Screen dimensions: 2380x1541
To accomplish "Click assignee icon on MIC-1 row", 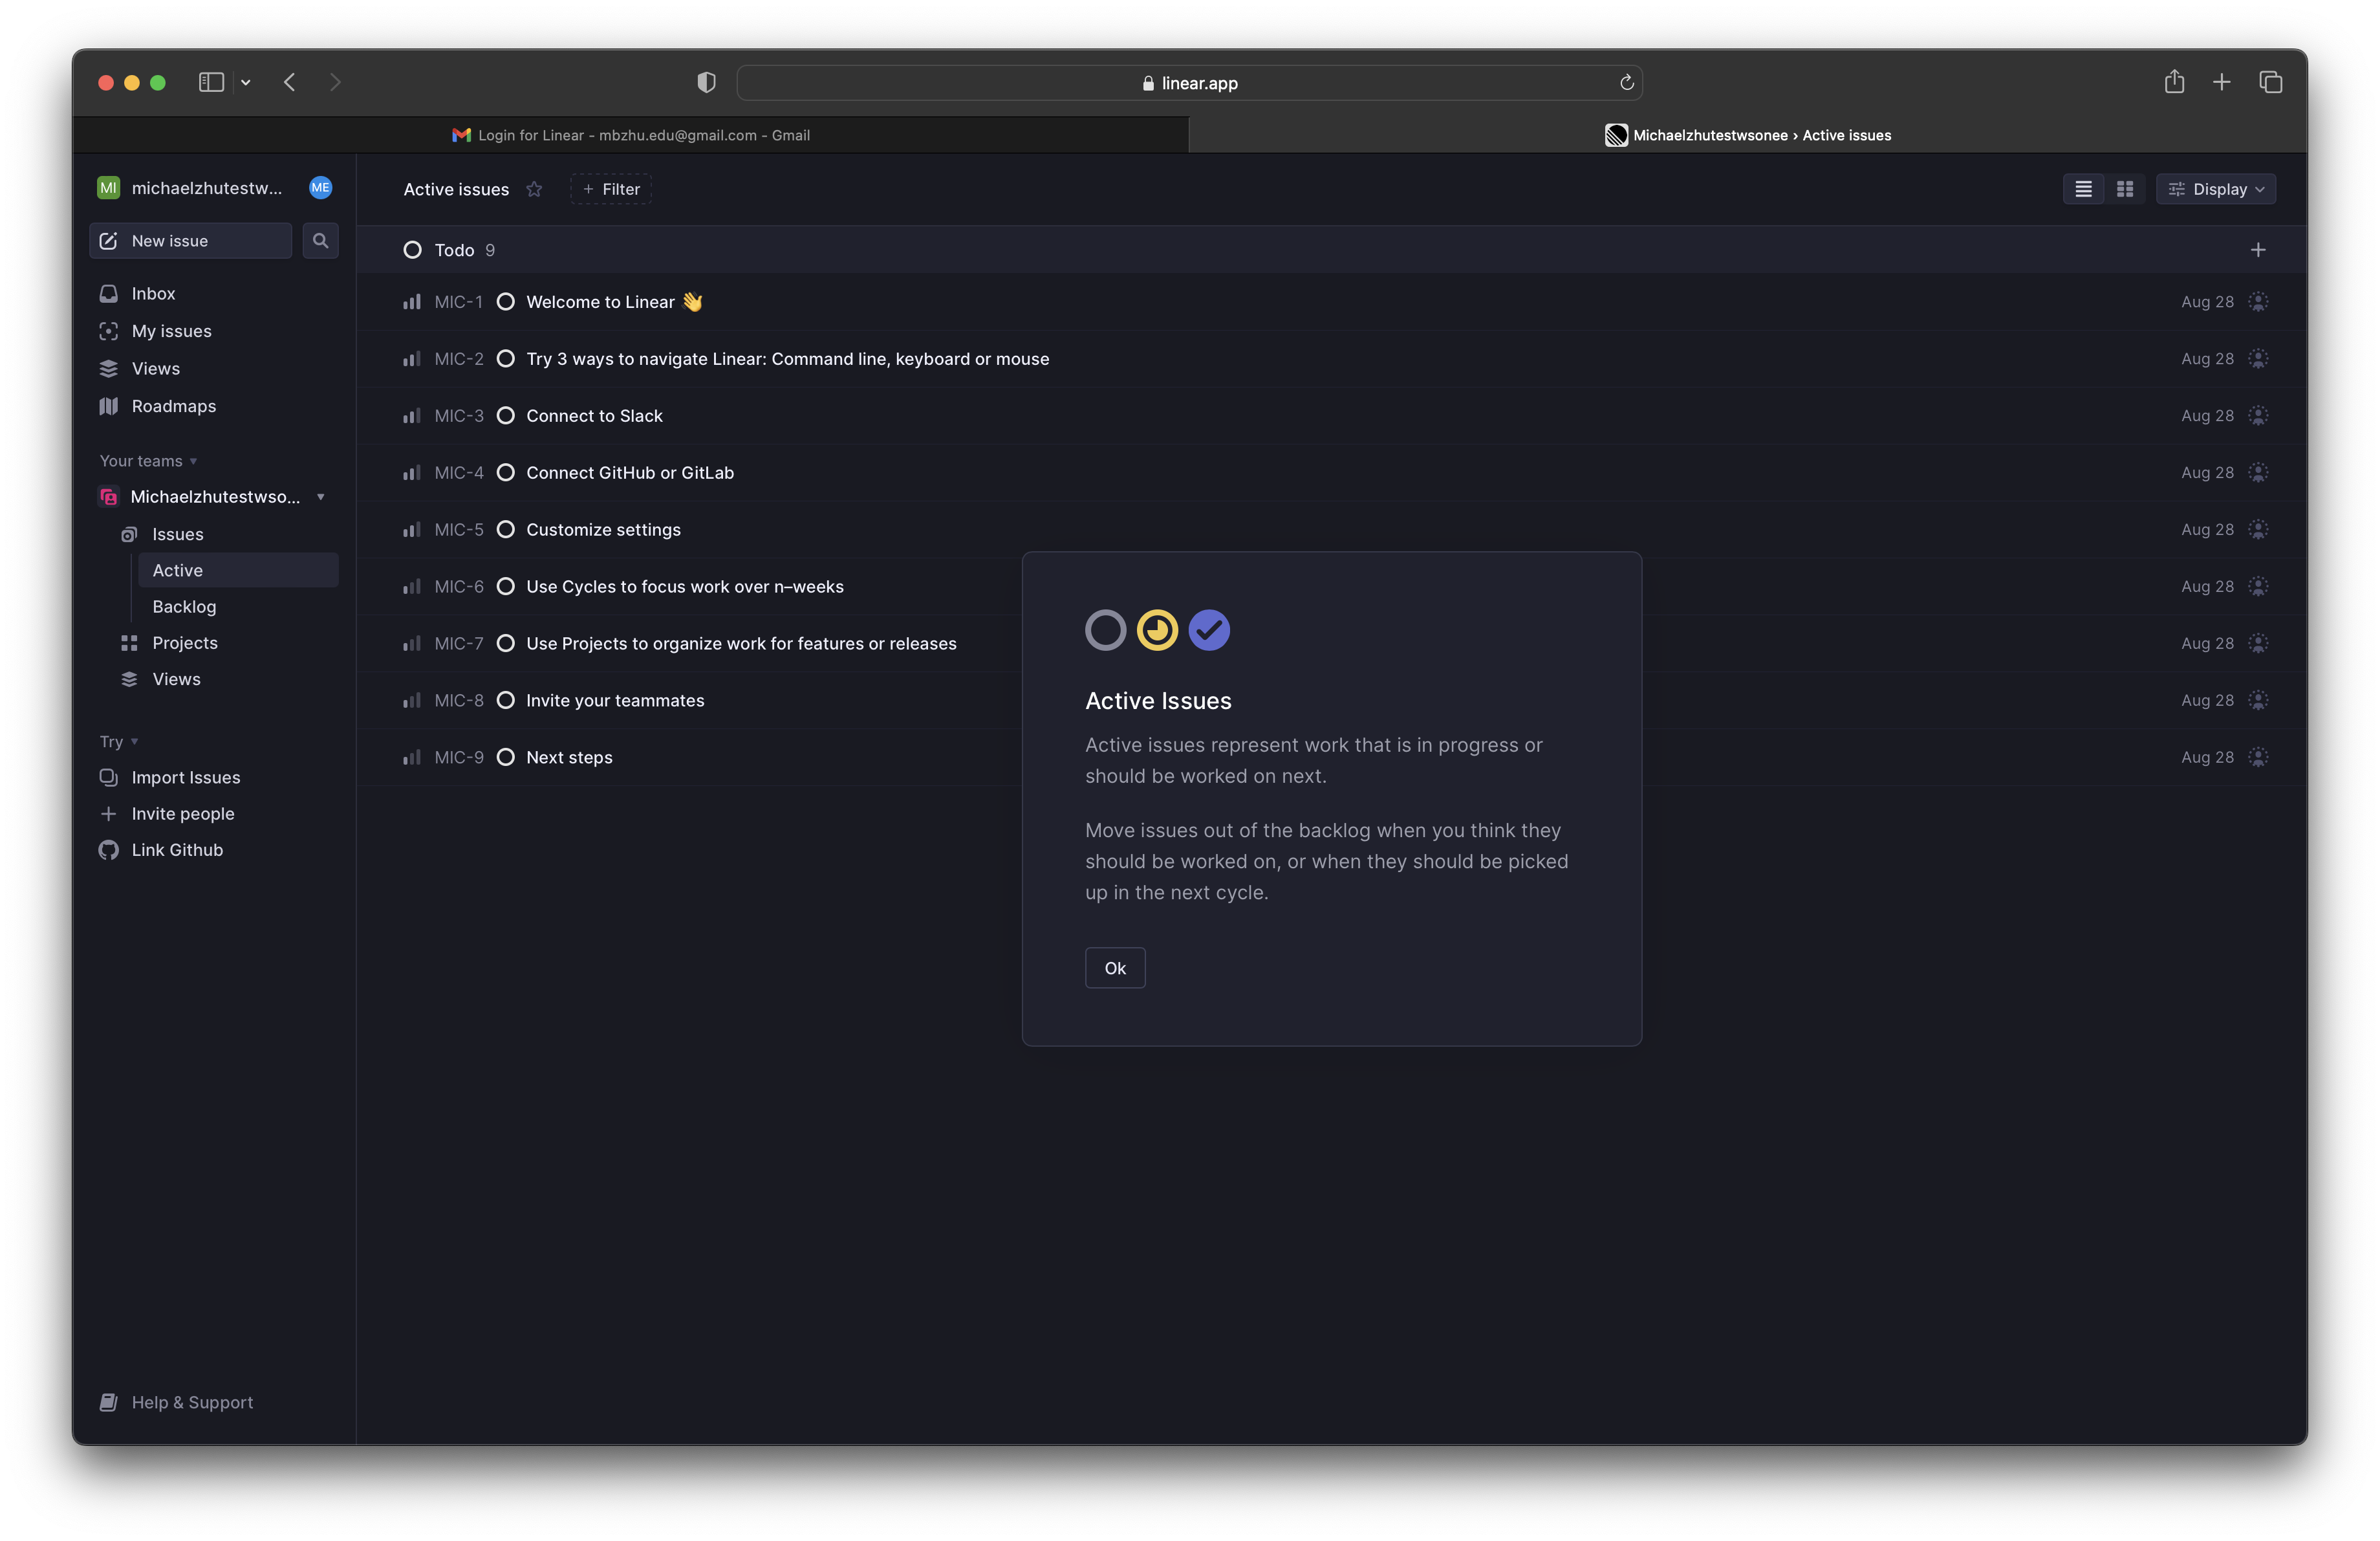I will (x=2257, y=301).
